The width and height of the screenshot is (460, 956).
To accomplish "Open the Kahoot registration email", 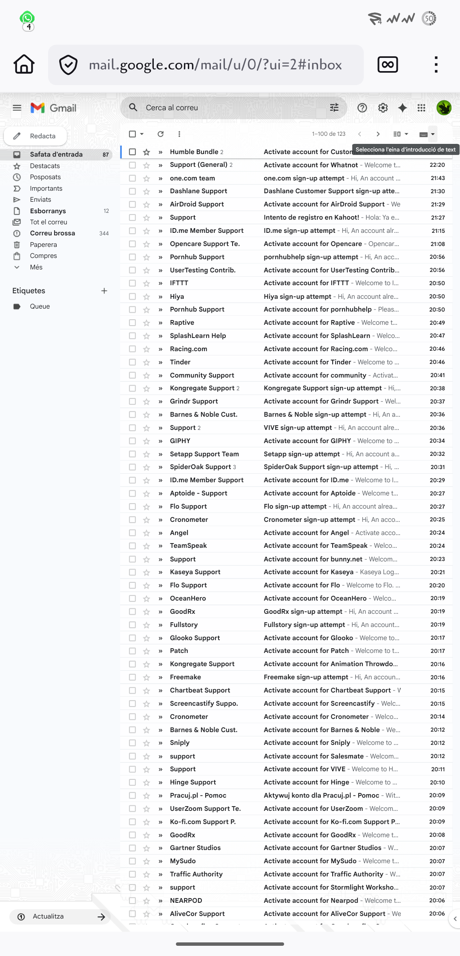I will (286, 218).
